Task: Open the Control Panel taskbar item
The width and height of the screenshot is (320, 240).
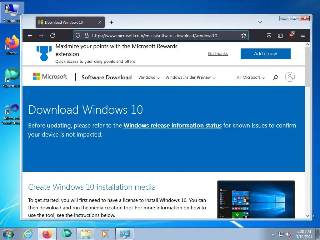Action: point(125,234)
